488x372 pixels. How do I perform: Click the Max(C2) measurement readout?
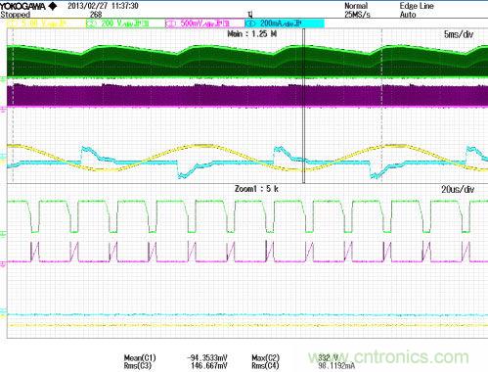(x=295, y=358)
